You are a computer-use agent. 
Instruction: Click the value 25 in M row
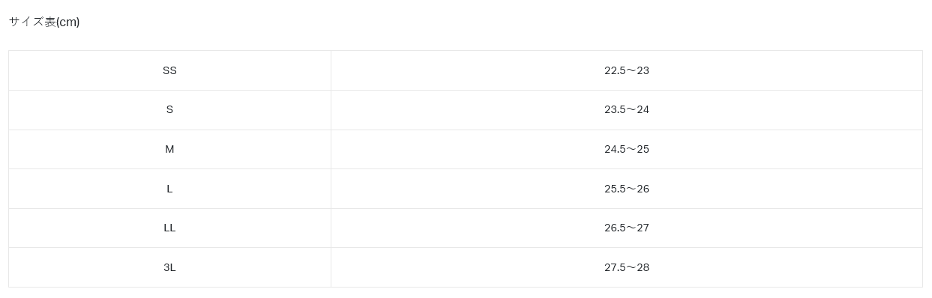(643, 149)
